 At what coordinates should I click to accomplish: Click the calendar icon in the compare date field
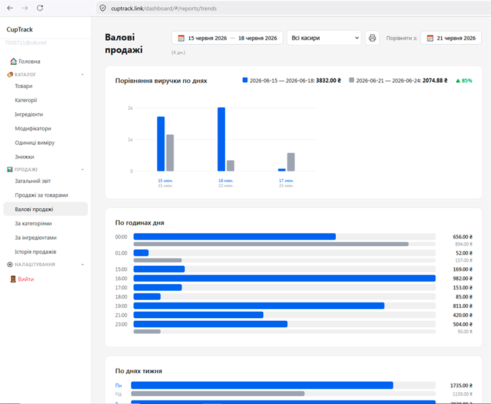coord(430,38)
